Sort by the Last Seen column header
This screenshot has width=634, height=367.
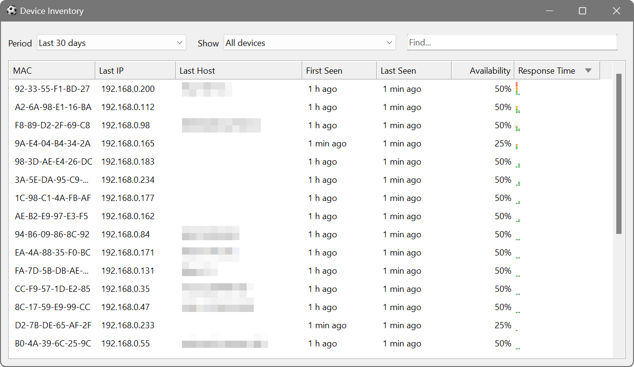(x=414, y=70)
